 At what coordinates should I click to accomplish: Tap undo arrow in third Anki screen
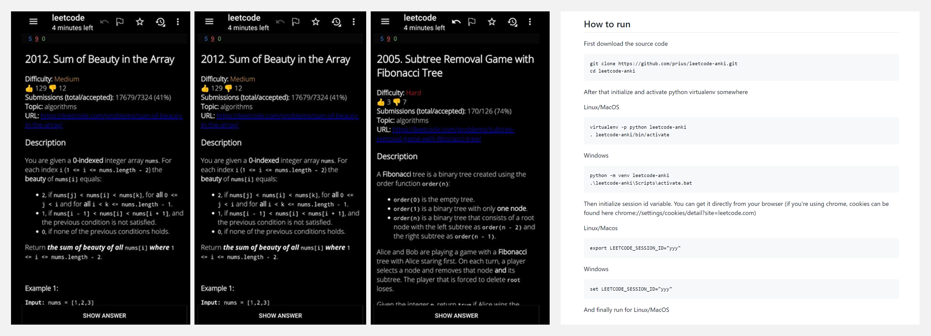point(456,22)
